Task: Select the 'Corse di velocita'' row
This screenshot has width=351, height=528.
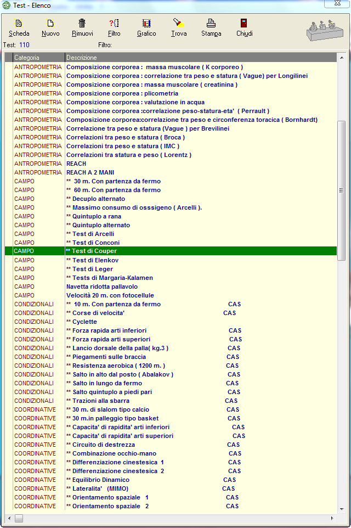Action: tap(171, 312)
